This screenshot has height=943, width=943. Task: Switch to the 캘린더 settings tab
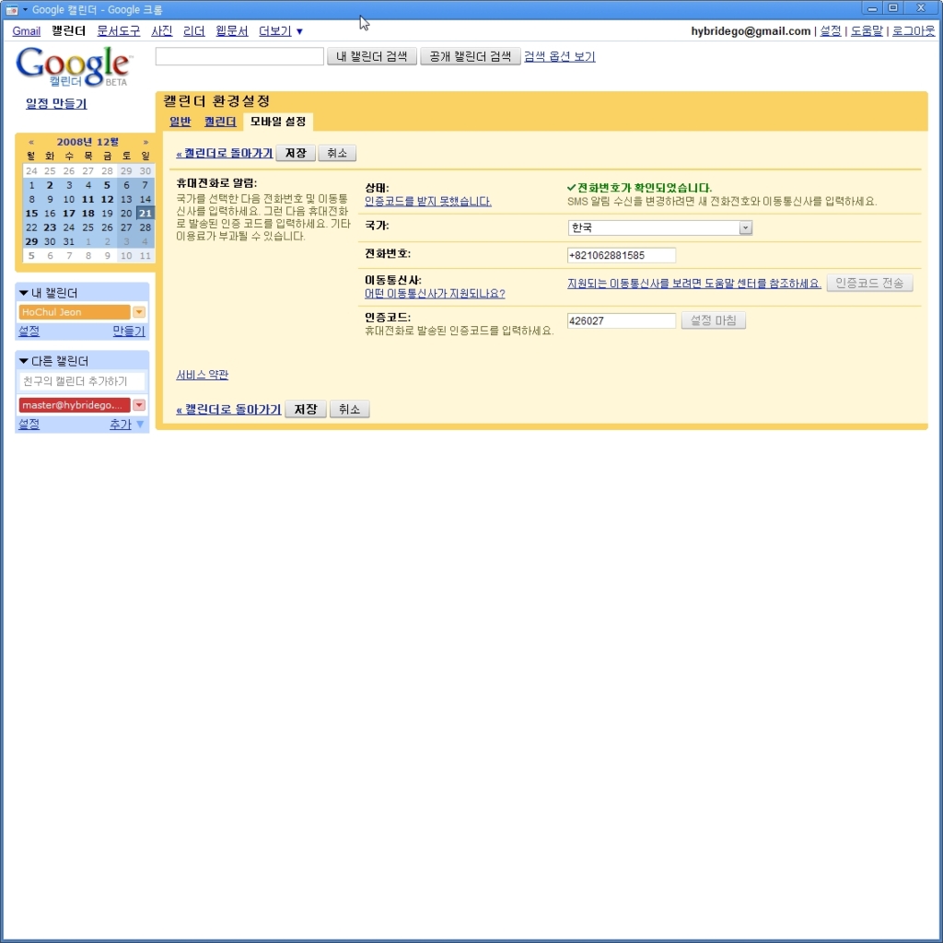pos(220,122)
